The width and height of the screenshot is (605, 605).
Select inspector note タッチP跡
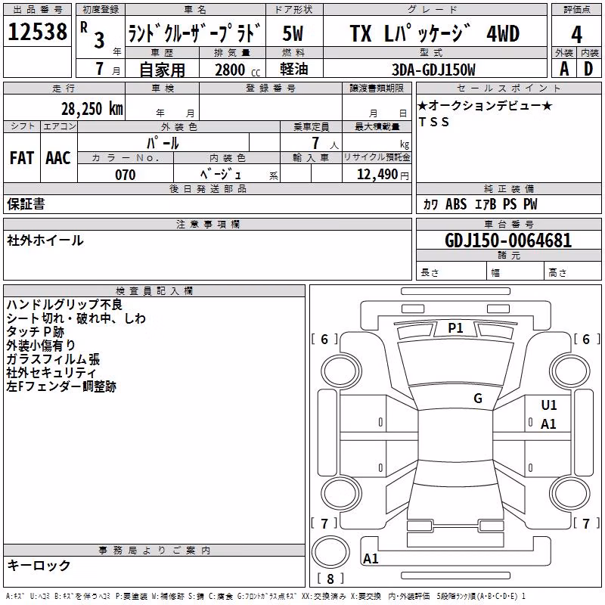click(36, 332)
